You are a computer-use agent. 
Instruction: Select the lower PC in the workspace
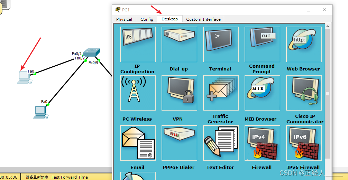41,112
